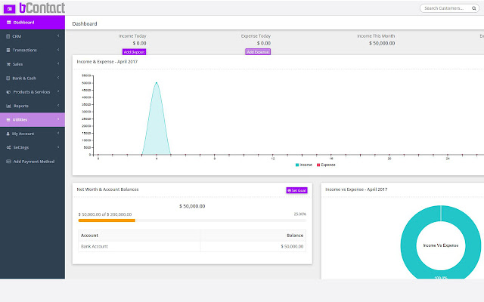Image resolution: width=484 pixels, height=302 pixels.
Task: Click the My Account user icon
Action: tap(8, 134)
